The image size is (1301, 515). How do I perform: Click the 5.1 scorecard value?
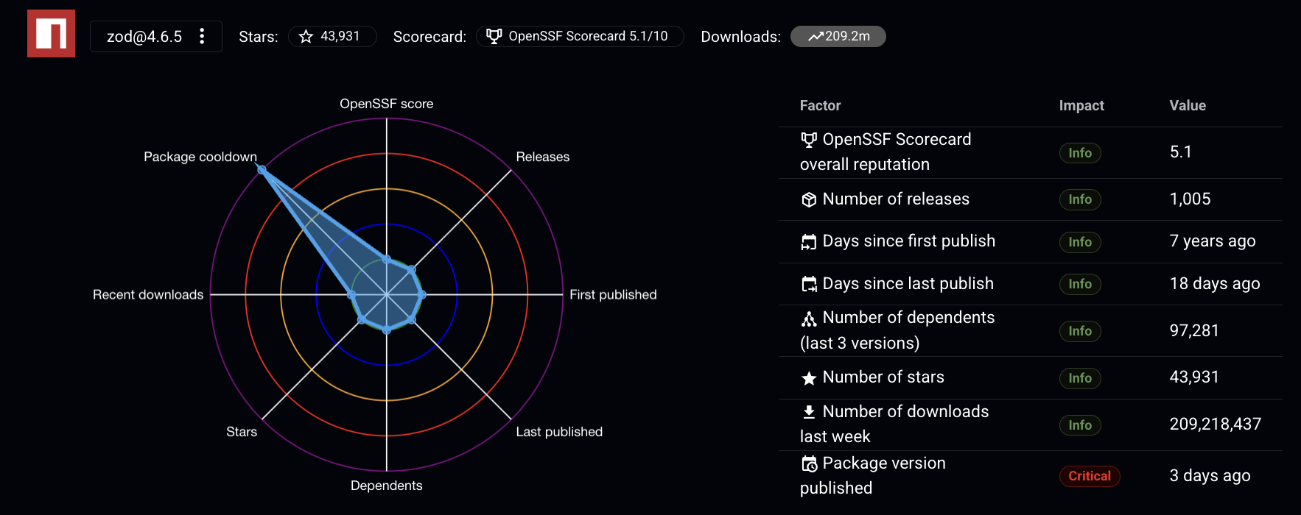[x=1181, y=152]
